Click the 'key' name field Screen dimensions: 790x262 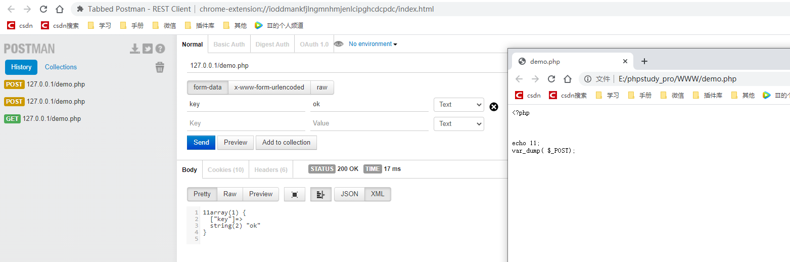[x=246, y=104]
